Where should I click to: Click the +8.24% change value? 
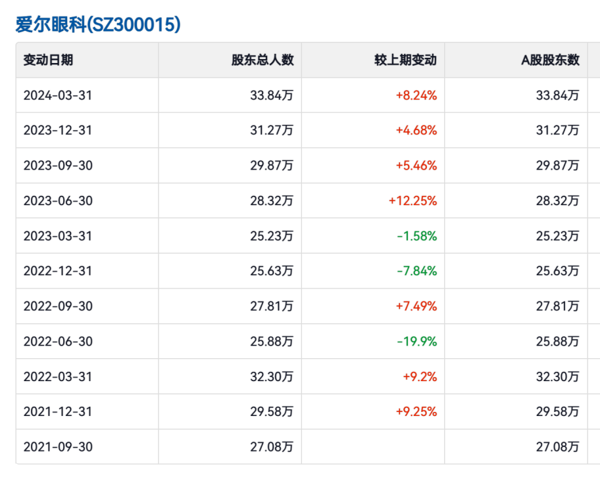click(416, 95)
